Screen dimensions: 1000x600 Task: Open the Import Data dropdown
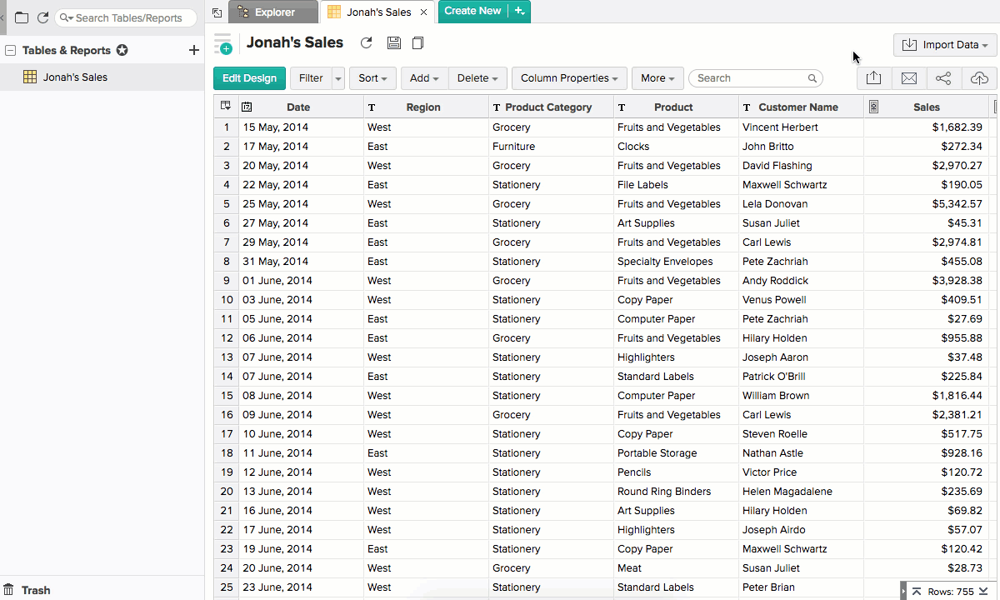click(945, 45)
